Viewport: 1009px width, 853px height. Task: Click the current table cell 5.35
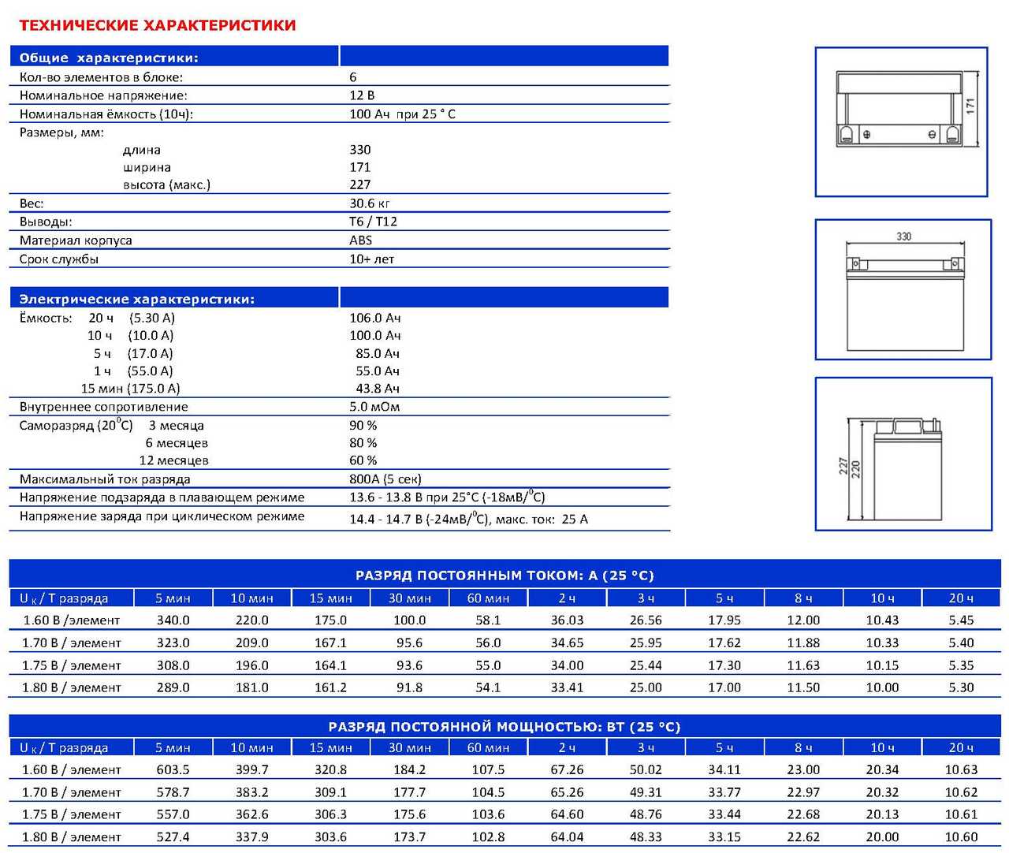click(961, 665)
